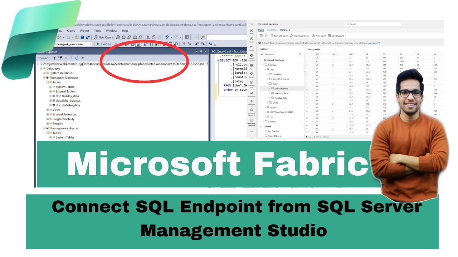Select the Programmability folder in Object Explorer
Viewport: 458px width, 257px height.
point(63,119)
